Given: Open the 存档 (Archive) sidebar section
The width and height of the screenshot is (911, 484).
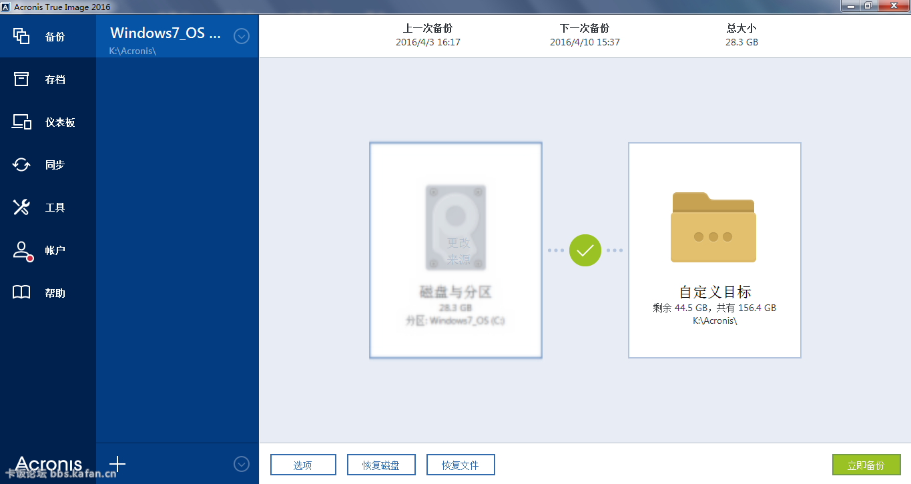Looking at the screenshot, I should pyautogui.click(x=48, y=79).
